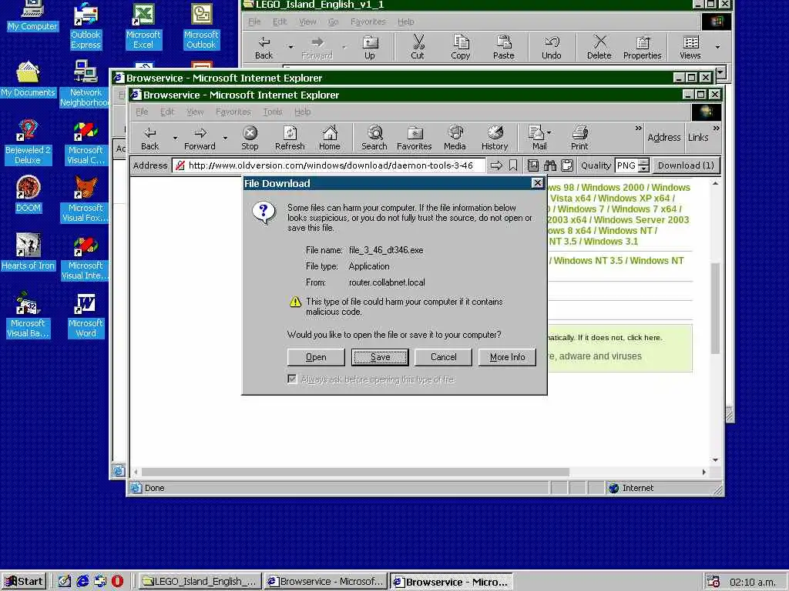
Task: Select Hearts of Iron desktop icon
Action: (x=29, y=252)
